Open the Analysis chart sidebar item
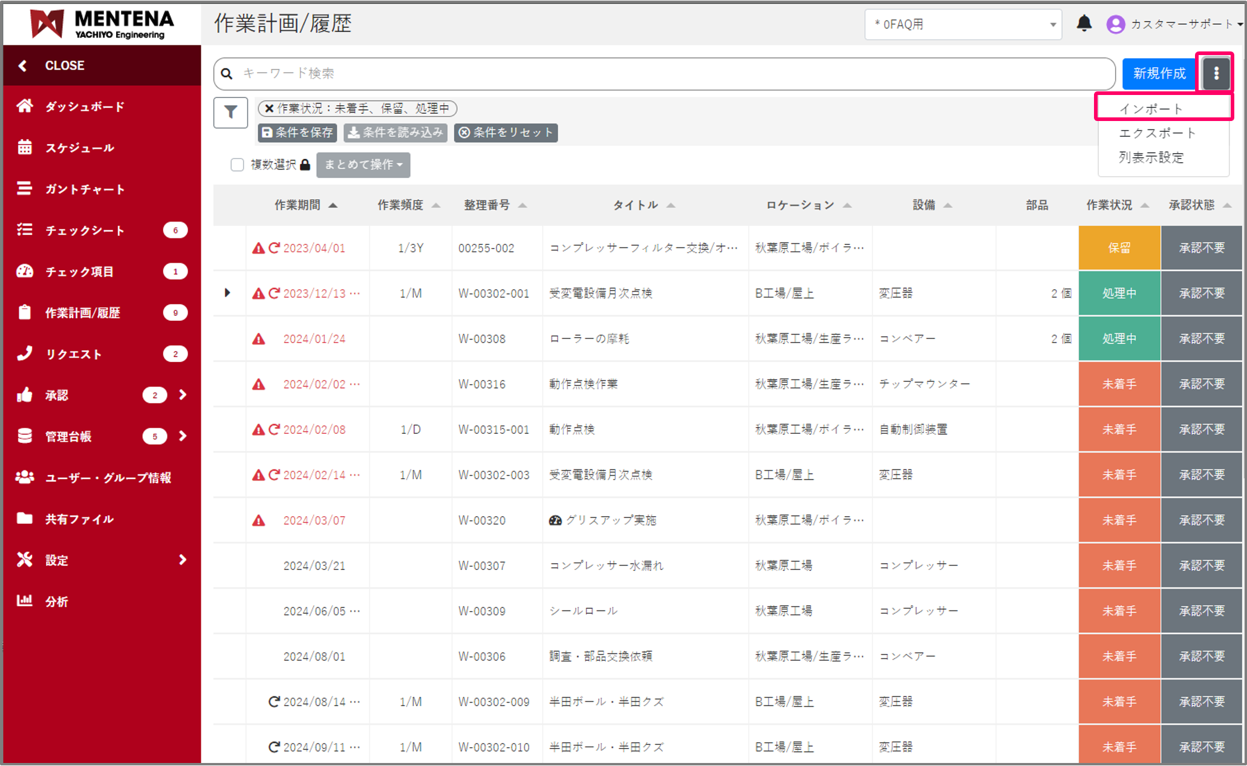1247x766 pixels. coord(56,601)
